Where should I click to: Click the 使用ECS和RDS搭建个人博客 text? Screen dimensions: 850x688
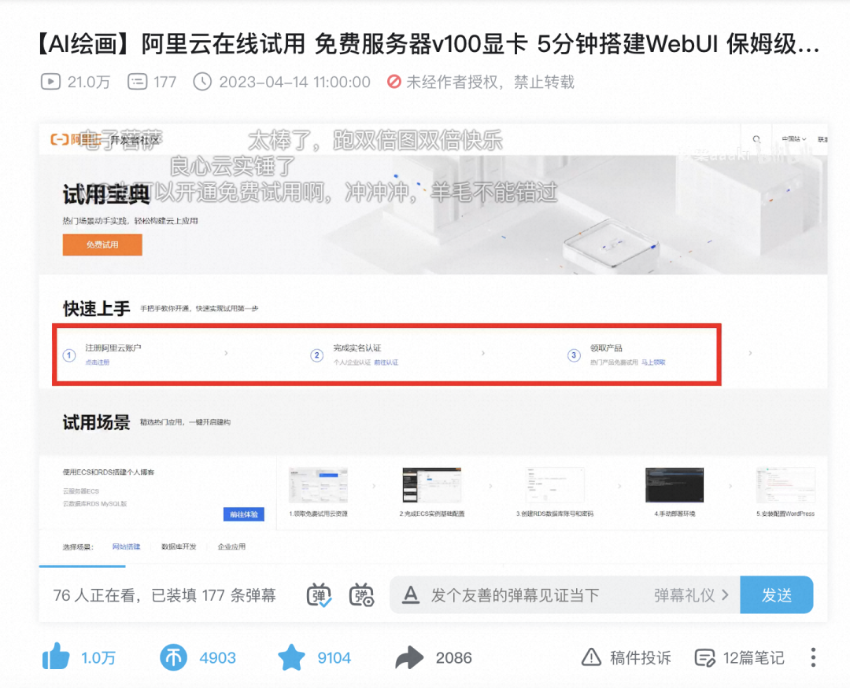(109, 472)
